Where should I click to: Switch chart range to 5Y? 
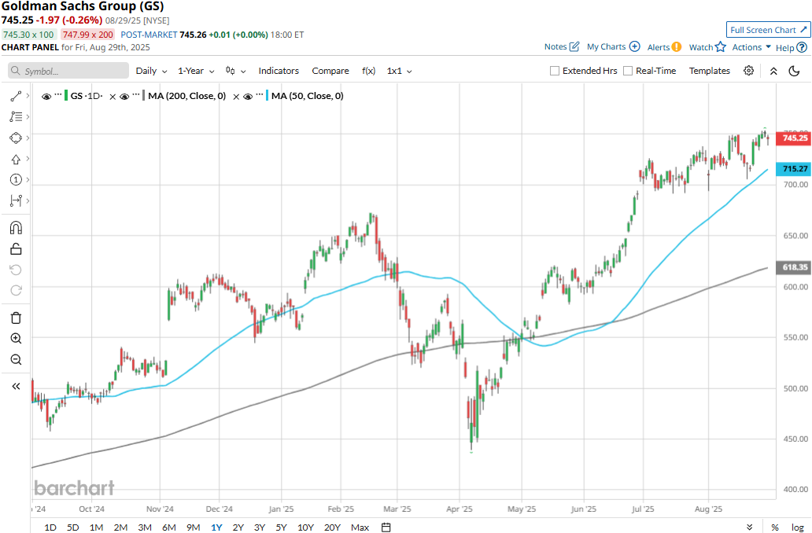click(281, 527)
